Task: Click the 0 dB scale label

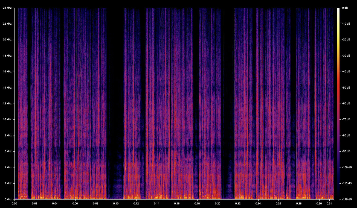Action: 345,8
